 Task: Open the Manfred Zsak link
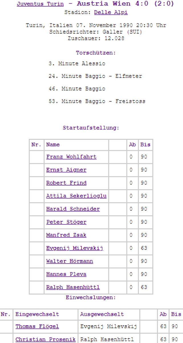tap(66, 235)
